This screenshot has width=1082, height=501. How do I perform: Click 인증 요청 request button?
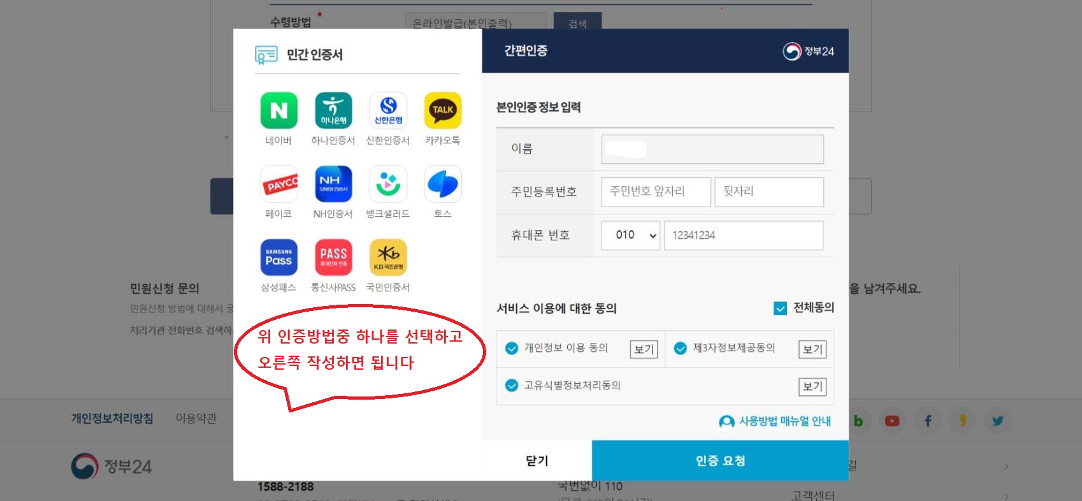[720, 460]
